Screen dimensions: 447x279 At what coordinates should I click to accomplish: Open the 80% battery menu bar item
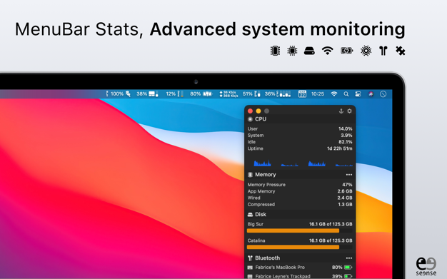pos(201,93)
